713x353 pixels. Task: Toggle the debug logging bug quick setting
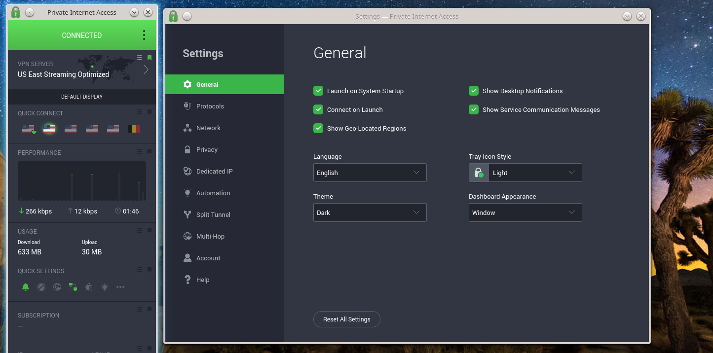pos(89,286)
